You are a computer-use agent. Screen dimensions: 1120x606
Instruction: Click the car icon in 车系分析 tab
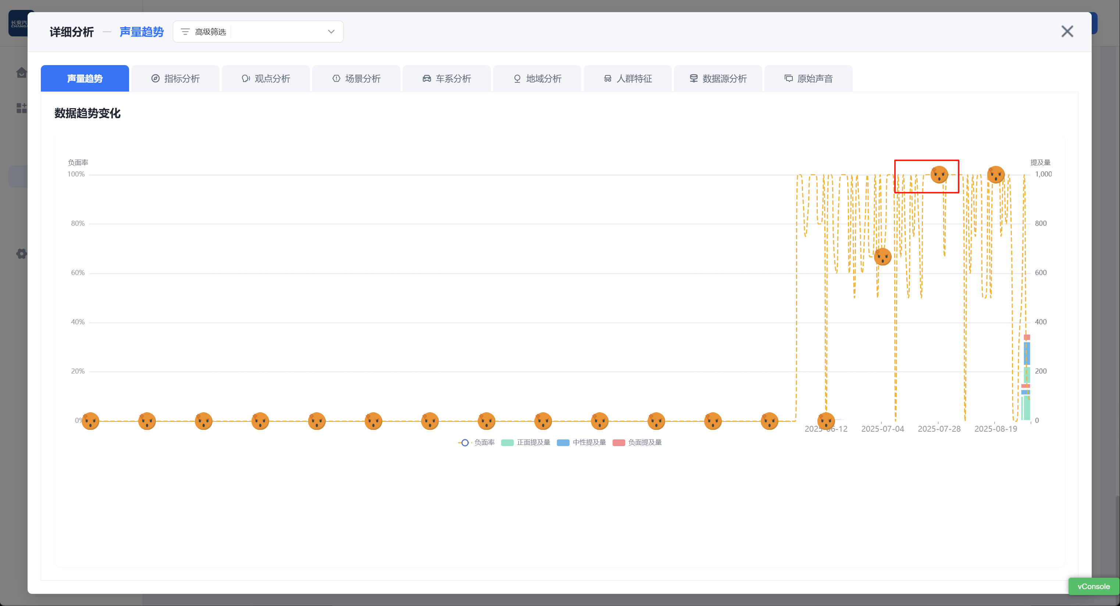coord(427,78)
